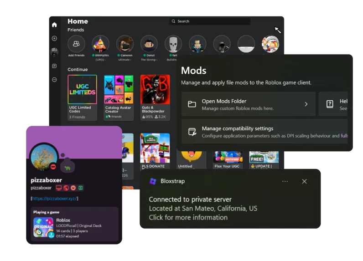Click the help question mark icon in Mods

pyautogui.click(x=330, y=104)
